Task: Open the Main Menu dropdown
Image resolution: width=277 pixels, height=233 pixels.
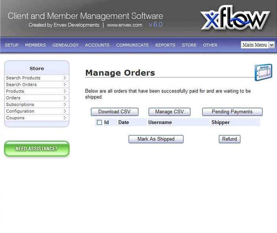Action: [258, 45]
